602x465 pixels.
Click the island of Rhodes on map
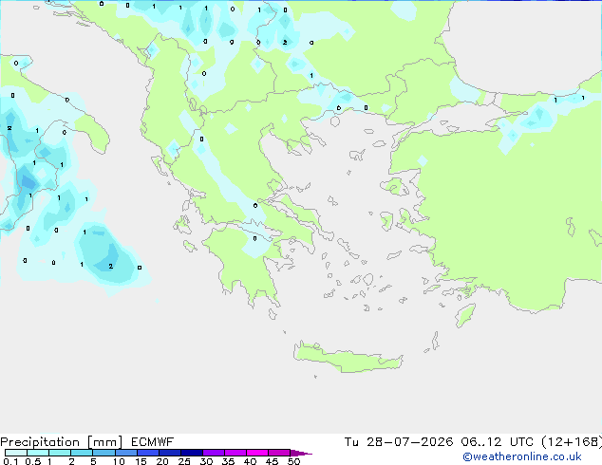point(465,315)
